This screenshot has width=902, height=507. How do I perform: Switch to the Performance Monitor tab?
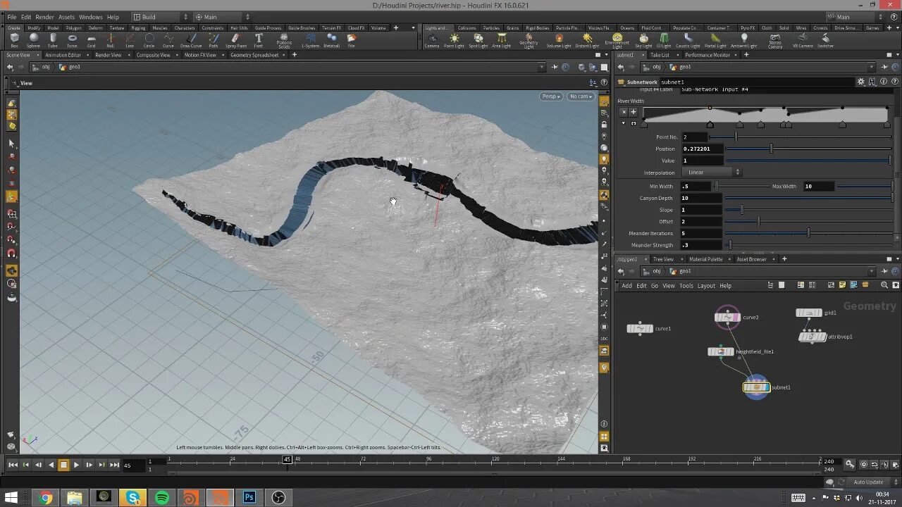click(707, 55)
